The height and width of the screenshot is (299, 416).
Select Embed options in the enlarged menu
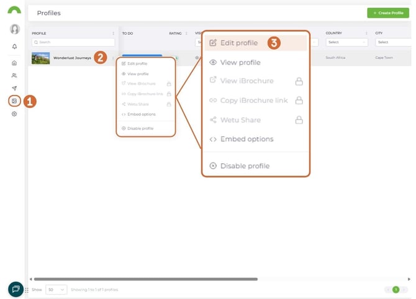pos(246,139)
